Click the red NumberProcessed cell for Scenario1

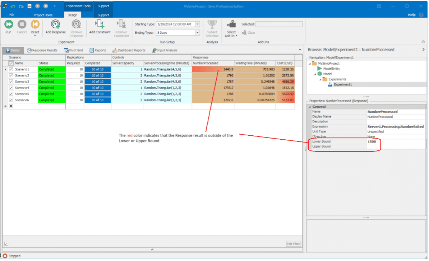(x=213, y=69)
